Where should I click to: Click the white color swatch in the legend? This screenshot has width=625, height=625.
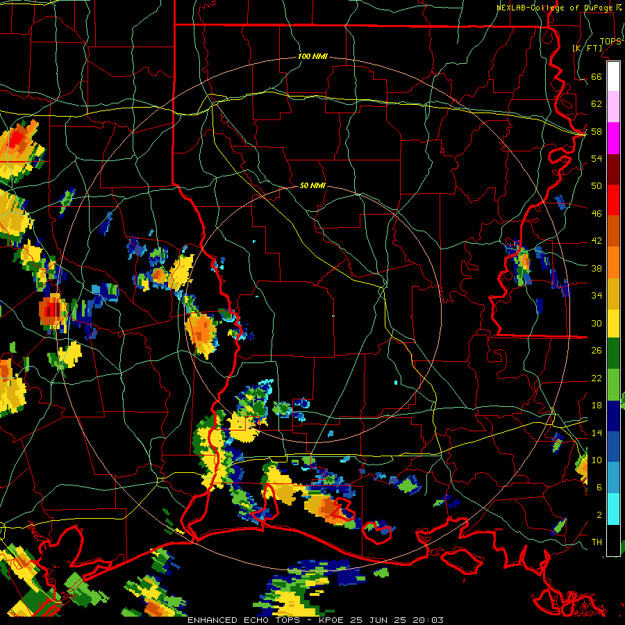pyautogui.click(x=613, y=76)
